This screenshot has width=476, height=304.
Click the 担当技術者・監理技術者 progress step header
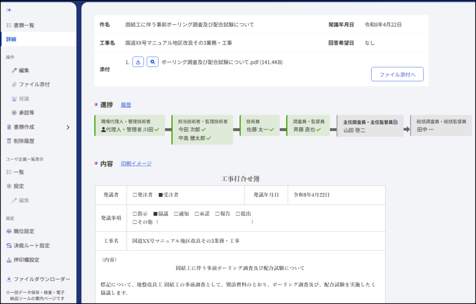[203, 122]
